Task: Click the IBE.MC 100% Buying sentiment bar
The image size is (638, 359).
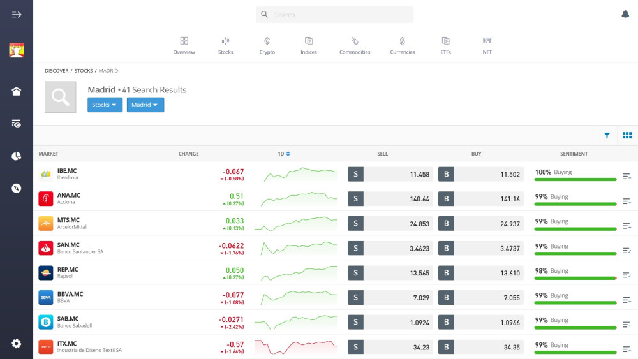Action: click(x=575, y=179)
